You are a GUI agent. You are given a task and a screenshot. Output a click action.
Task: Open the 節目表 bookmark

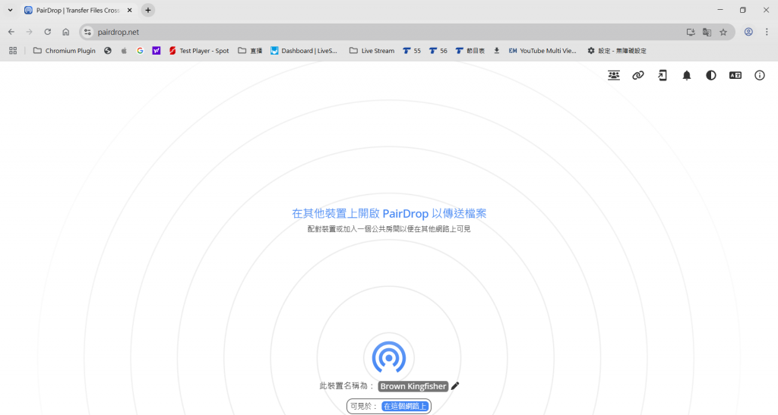[x=470, y=51]
